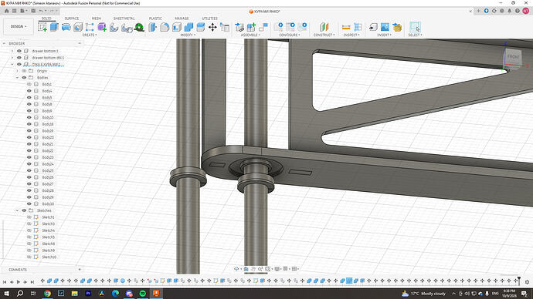The height and width of the screenshot is (299, 533).
Task: Open the DESIGN workspace dropdown
Action: 19,26
